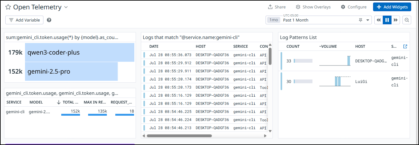The width and height of the screenshot is (419, 145).
Task: Step back in time with rewind button
Action: coord(378,20)
